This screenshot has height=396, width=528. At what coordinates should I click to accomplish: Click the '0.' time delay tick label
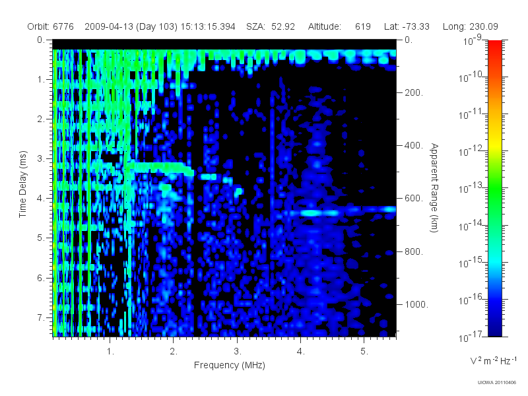coord(41,40)
